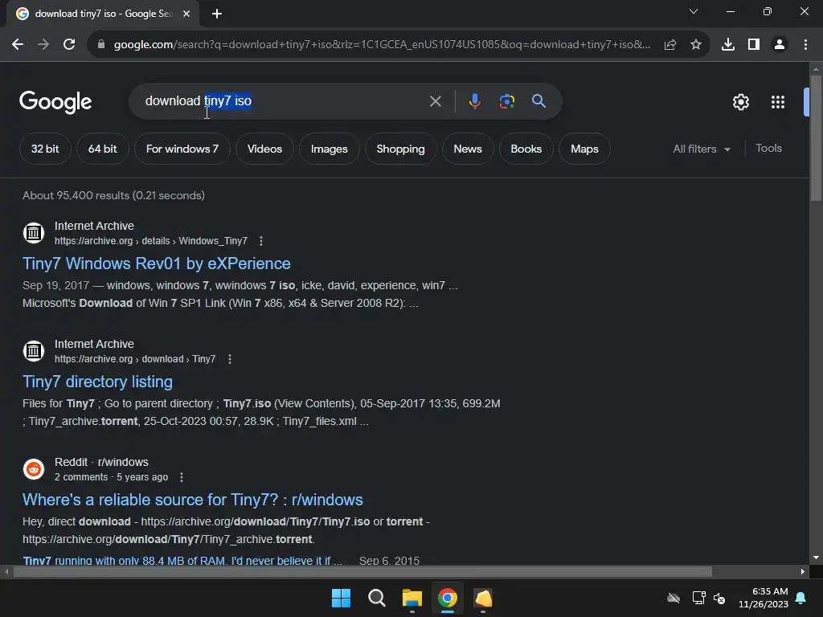
Task: Toggle Chrome side panel
Action: click(754, 45)
